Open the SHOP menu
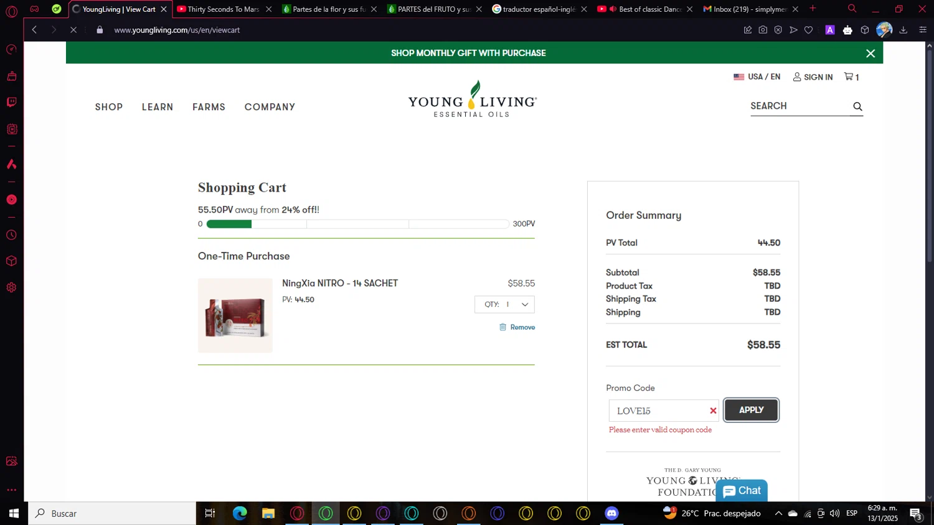Image resolution: width=934 pixels, height=525 pixels. 109,107
